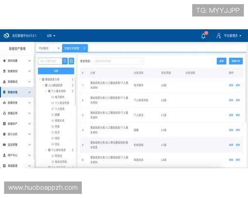This screenshot has width=248, height=198.
Task: Click the 用户中心 person icon
Action: pyautogui.click(x=5, y=155)
